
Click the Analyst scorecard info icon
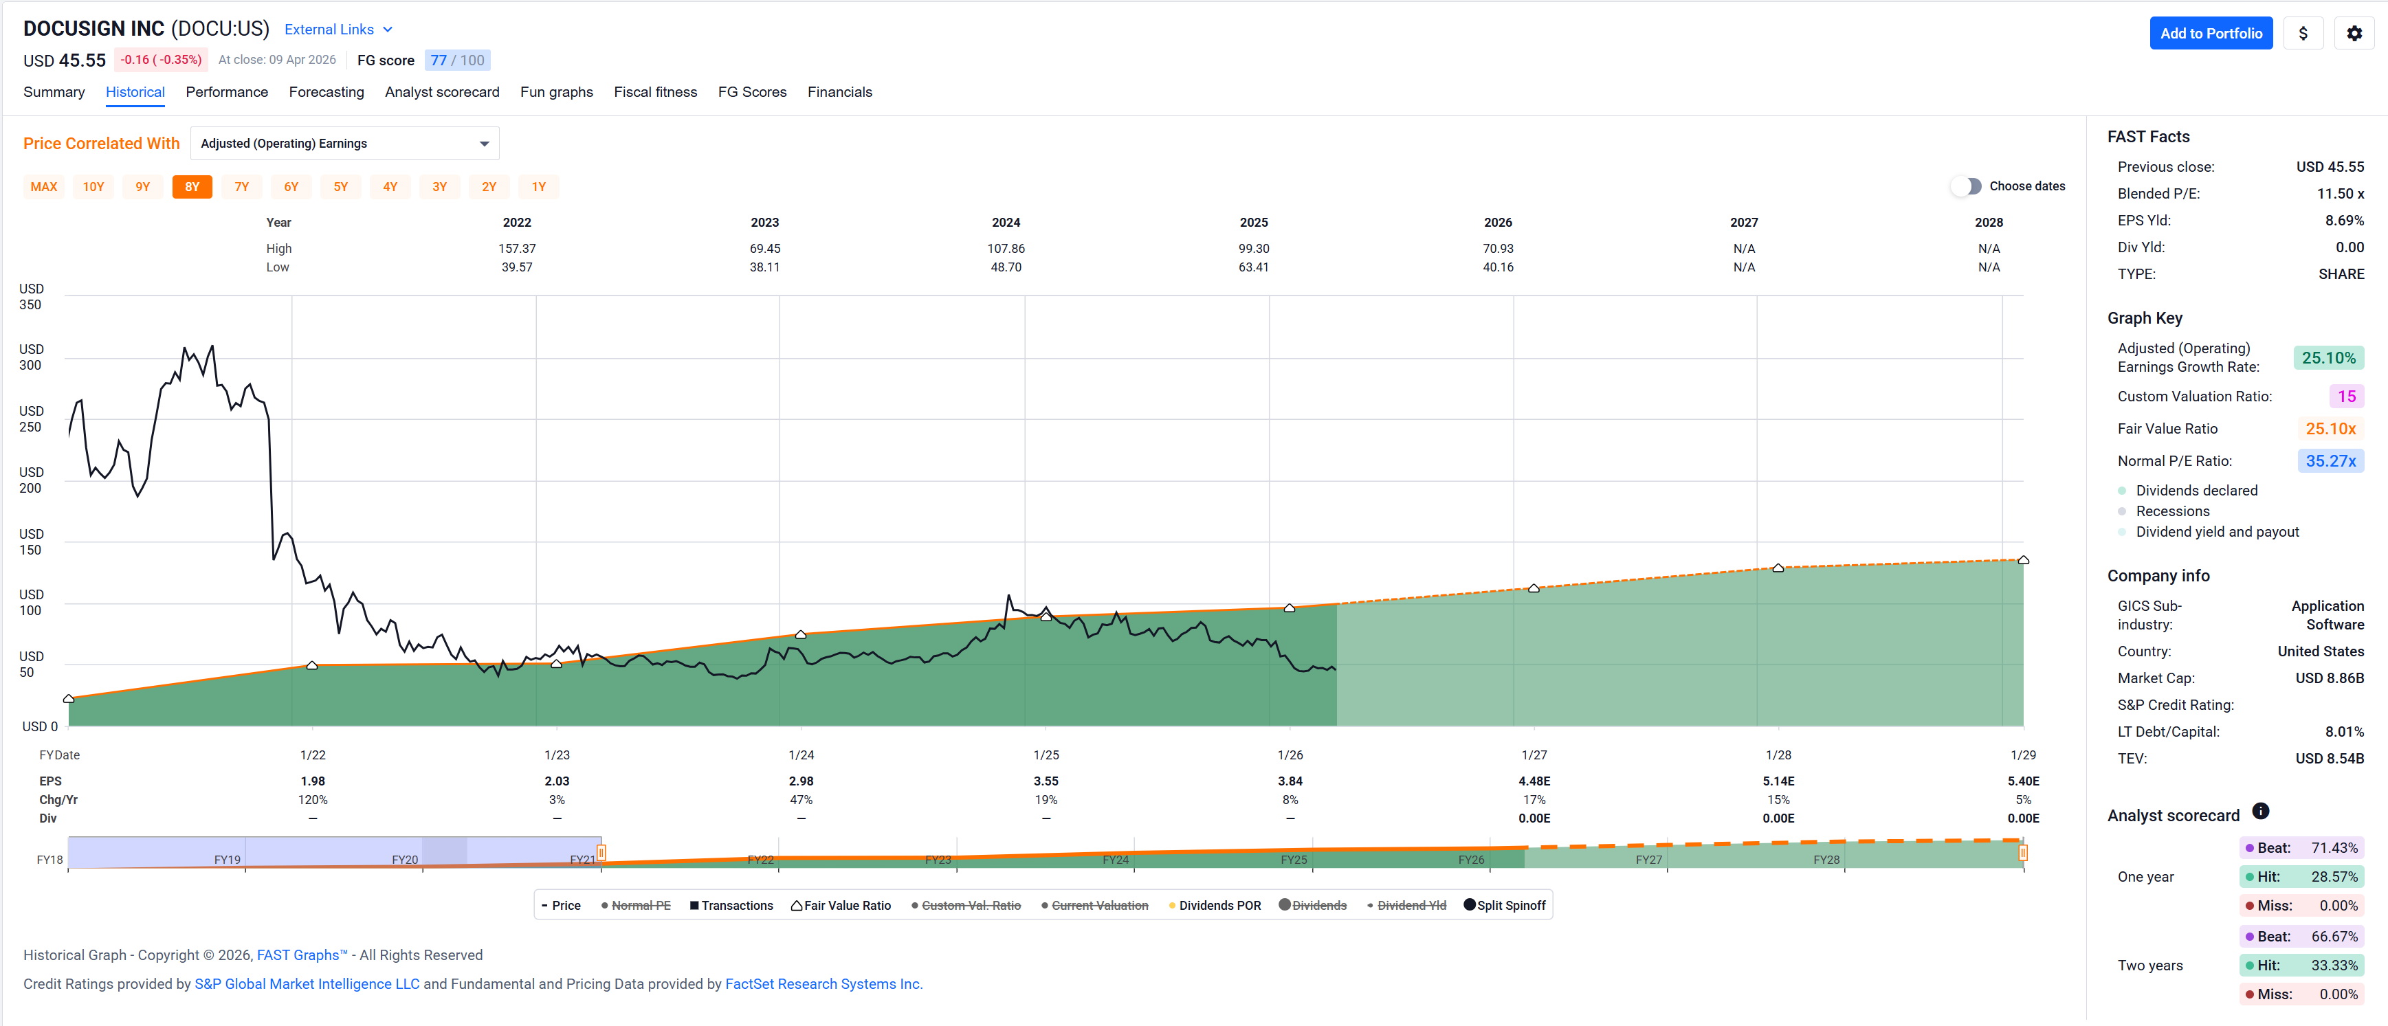click(2260, 811)
